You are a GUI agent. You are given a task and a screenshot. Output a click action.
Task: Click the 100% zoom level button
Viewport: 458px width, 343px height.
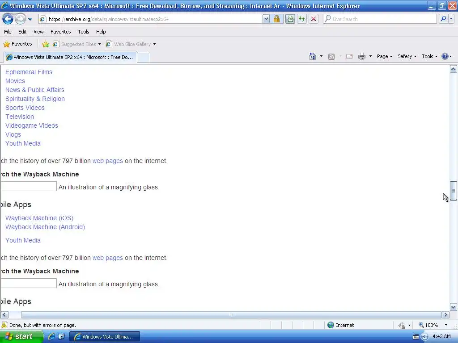tap(428, 325)
